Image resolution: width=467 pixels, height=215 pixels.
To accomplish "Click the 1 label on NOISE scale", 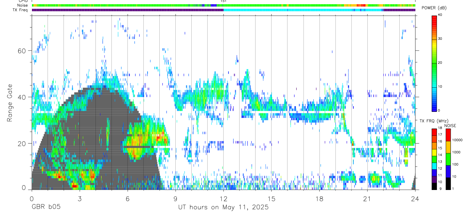I will coord(453,189).
